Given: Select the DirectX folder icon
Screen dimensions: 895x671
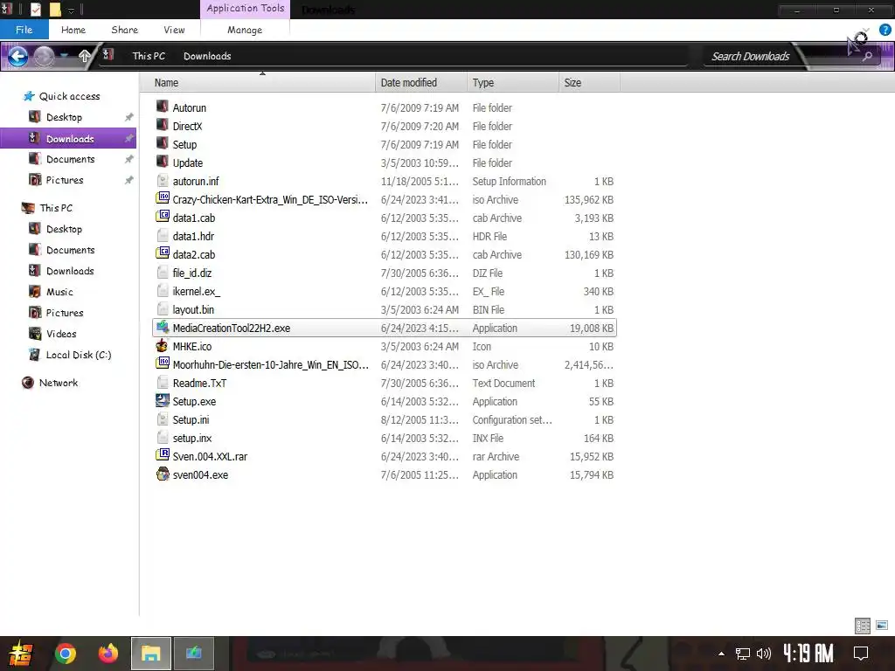Looking at the screenshot, I should tap(162, 125).
